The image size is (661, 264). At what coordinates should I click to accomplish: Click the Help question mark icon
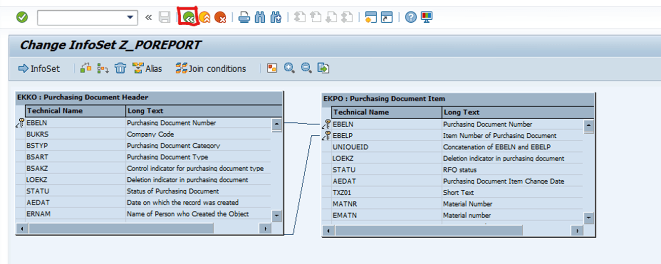click(x=411, y=18)
